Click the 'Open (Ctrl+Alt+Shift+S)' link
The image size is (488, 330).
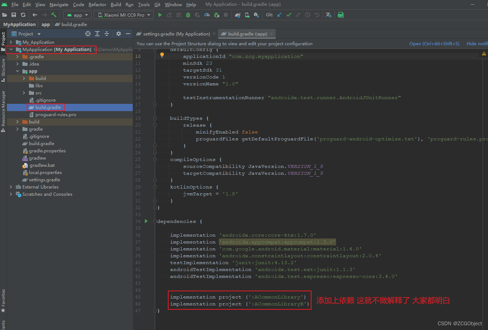434,43
